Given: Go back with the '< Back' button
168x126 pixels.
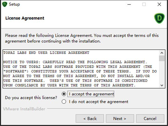Looking at the screenshot, I should 90,118.
